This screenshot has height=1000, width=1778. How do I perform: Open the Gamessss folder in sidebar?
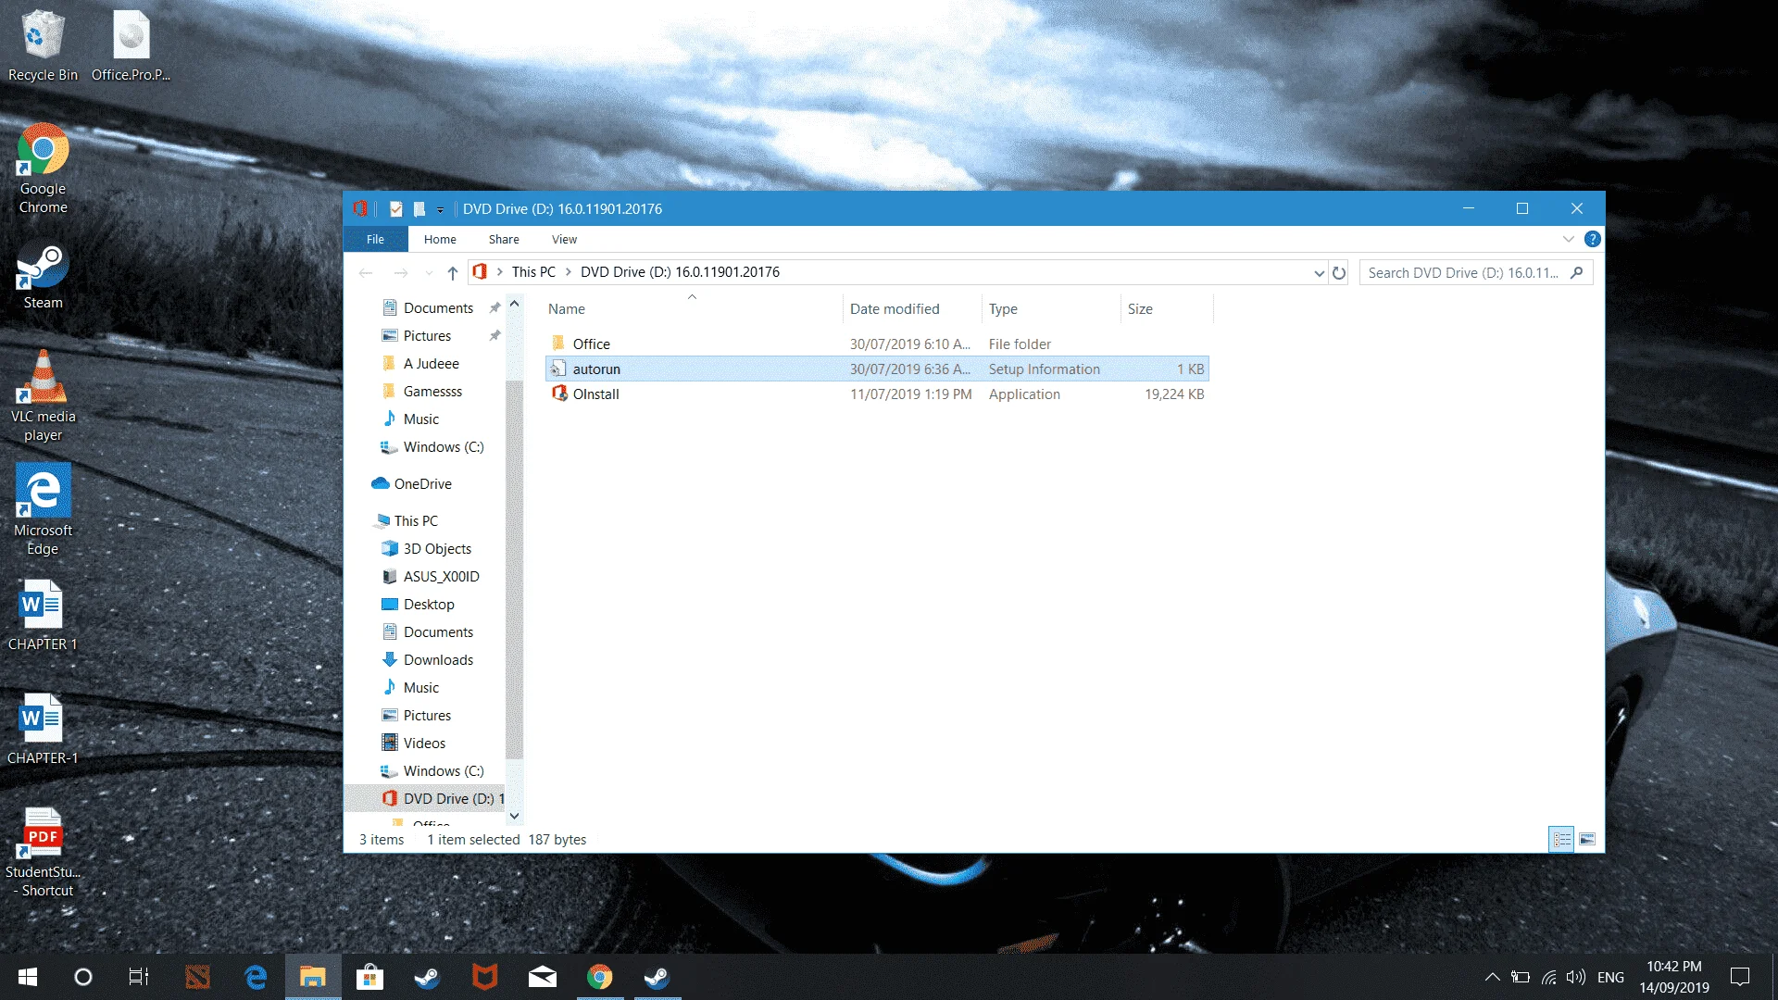[432, 392]
